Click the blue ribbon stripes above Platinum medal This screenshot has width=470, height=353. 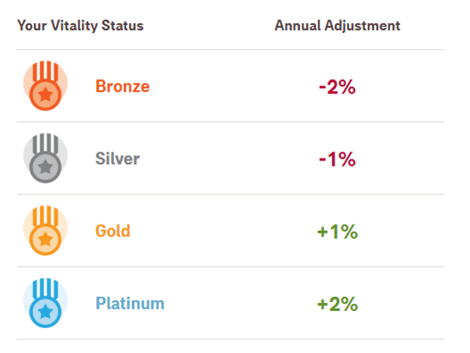(x=45, y=288)
